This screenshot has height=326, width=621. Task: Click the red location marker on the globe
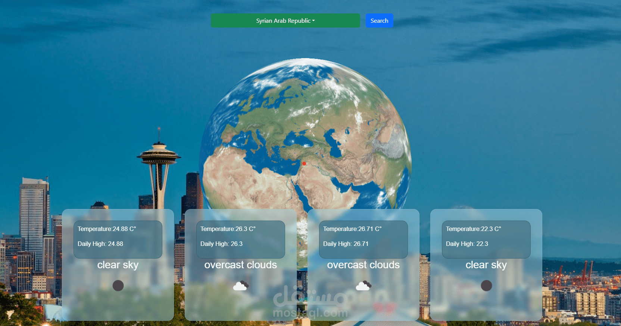click(304, 164)
